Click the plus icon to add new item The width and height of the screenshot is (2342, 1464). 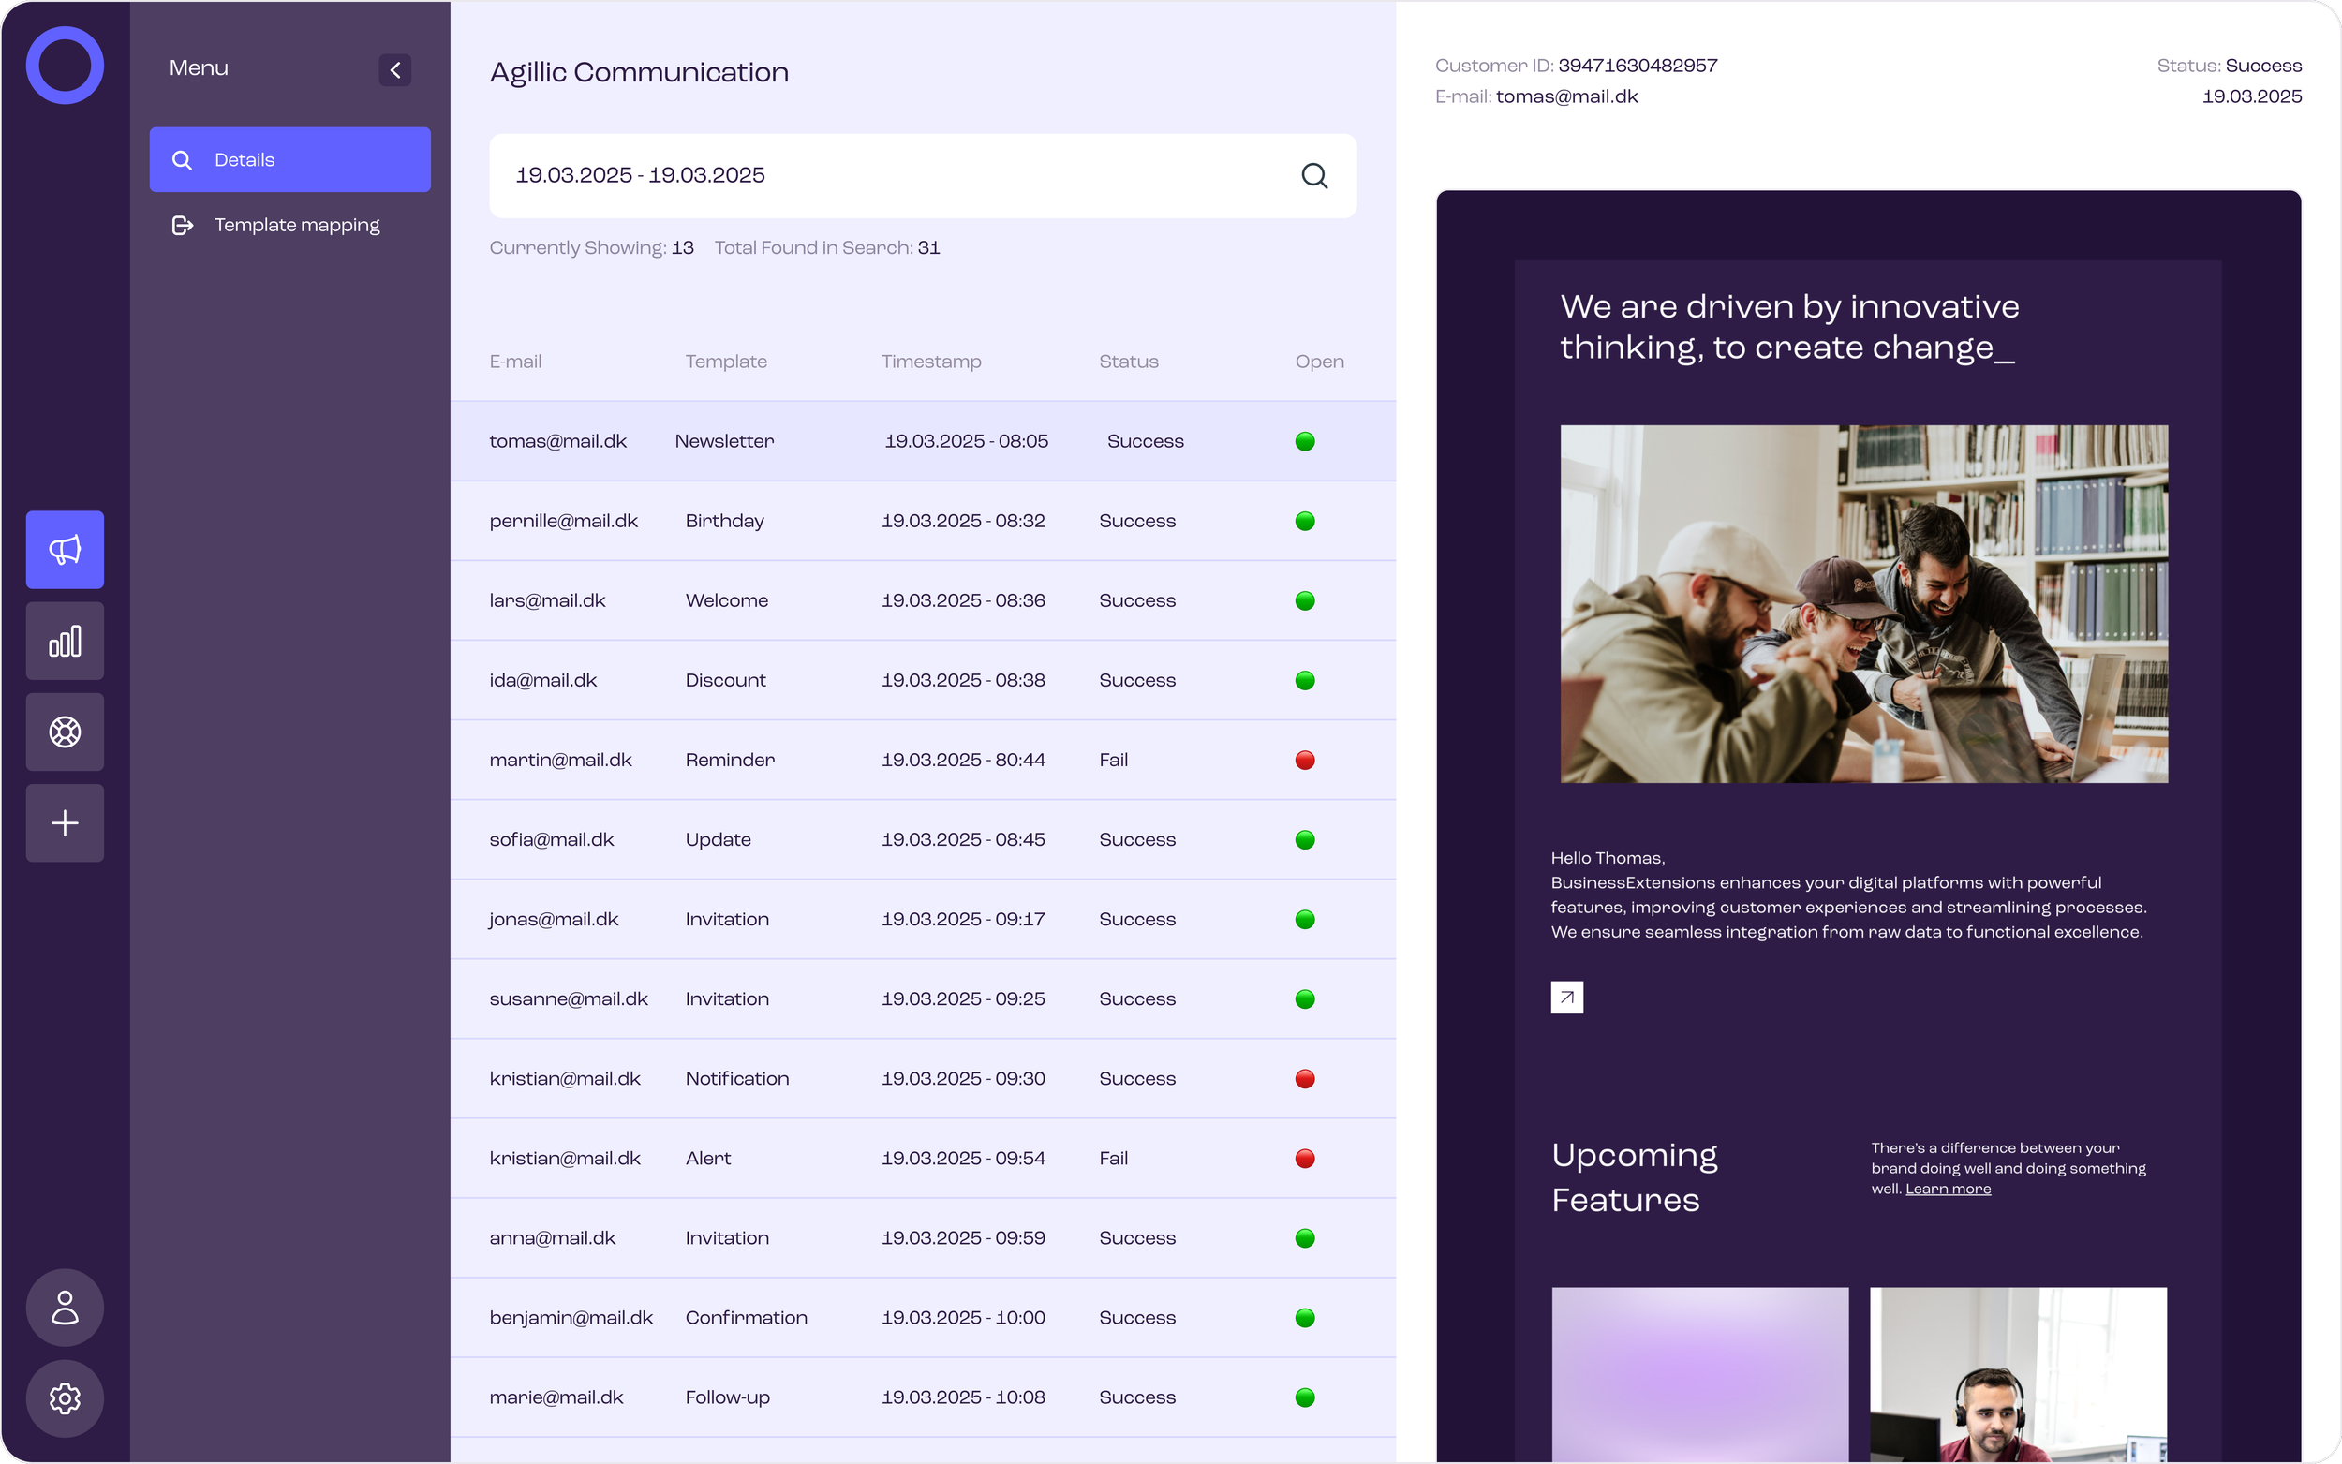tap(64, 822)
